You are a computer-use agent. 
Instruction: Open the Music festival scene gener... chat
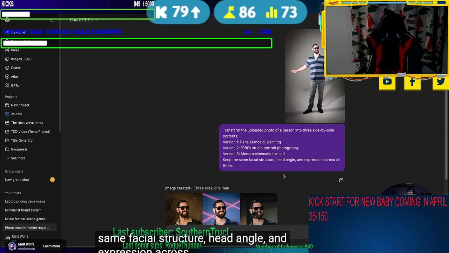tap(26, 219)
